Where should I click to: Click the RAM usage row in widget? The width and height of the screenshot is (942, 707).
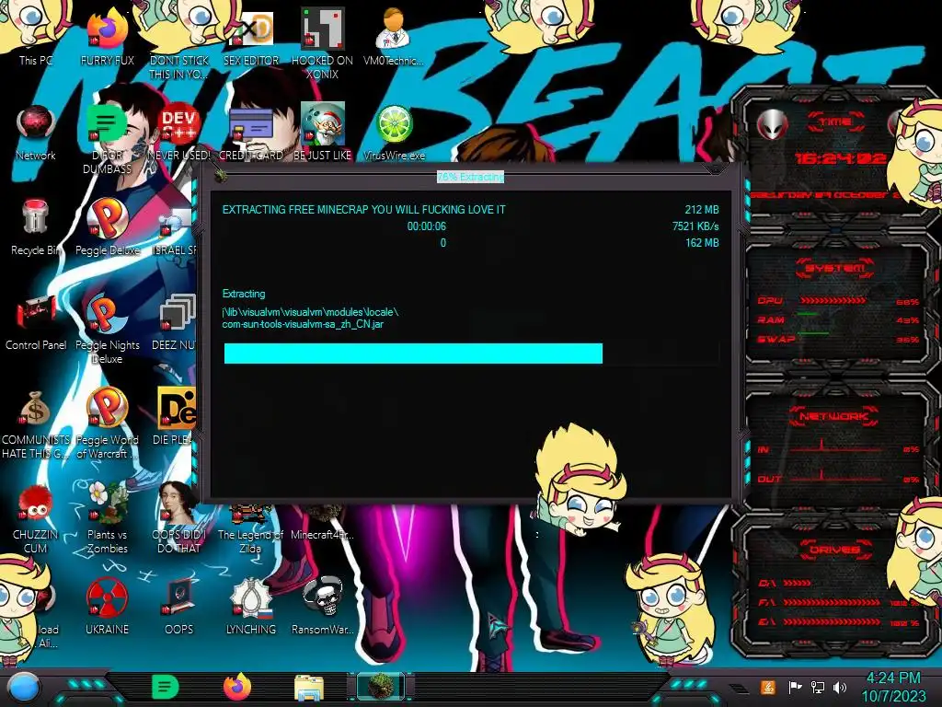point(838,319)
